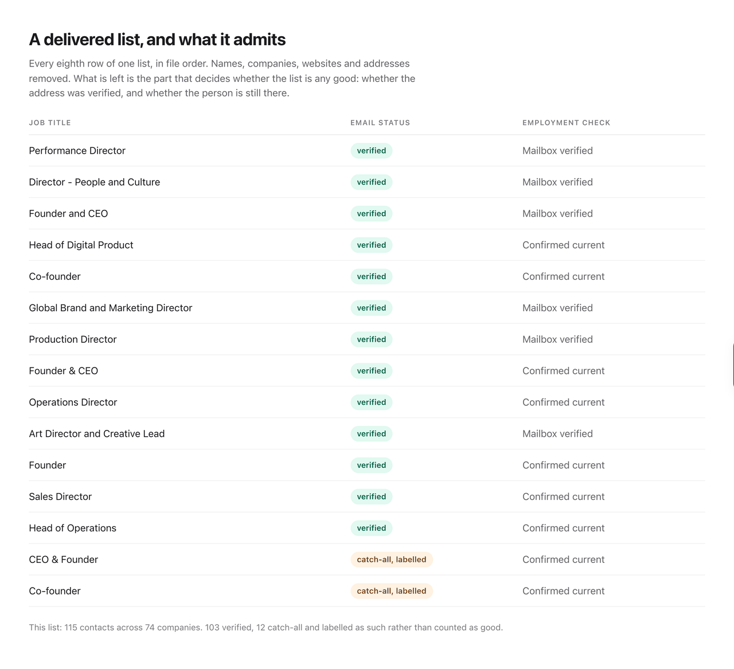Viewport: 734px width, 669px height.
Task: Click the JOB TITLE column header
Action: point(50,123)
